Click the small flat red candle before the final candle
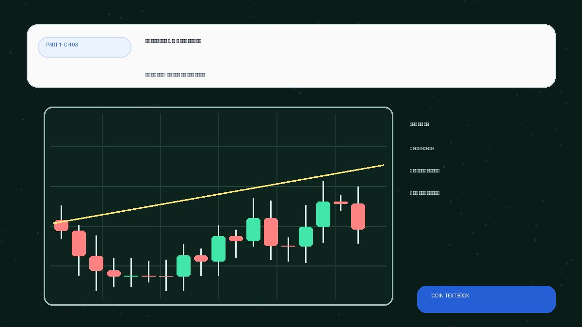The width and height of the screenshot is (582, 327). [340, 202]
